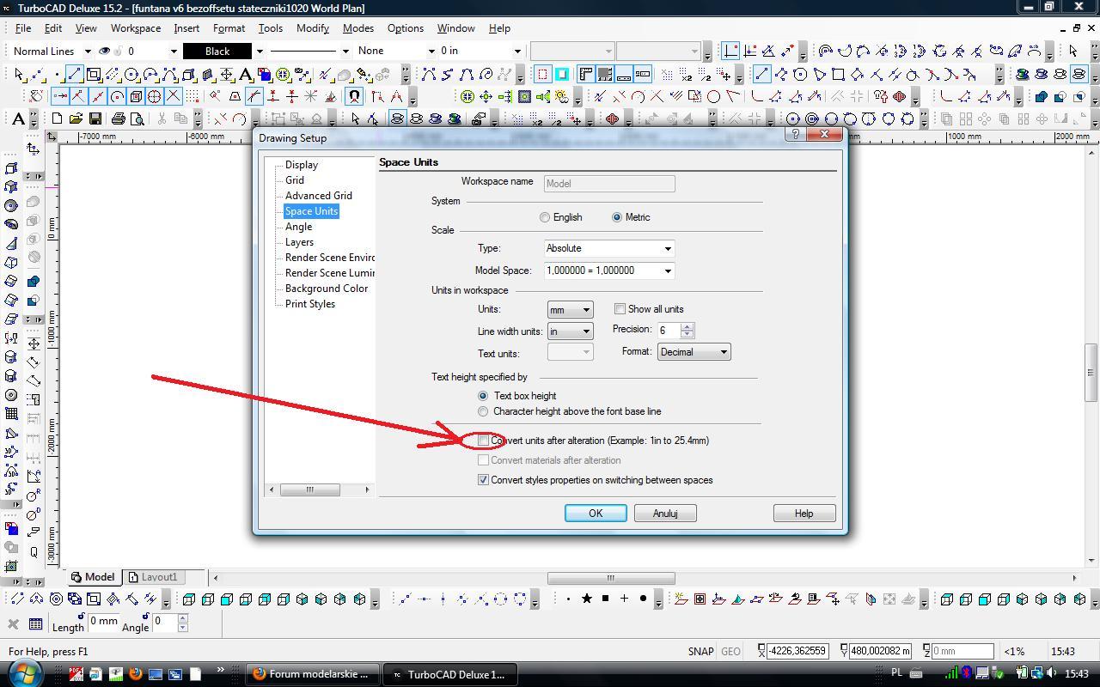Open the Units dropdown showing mm
The width and height of the screenshot is (1100, 687).
(x=570, y=310)
